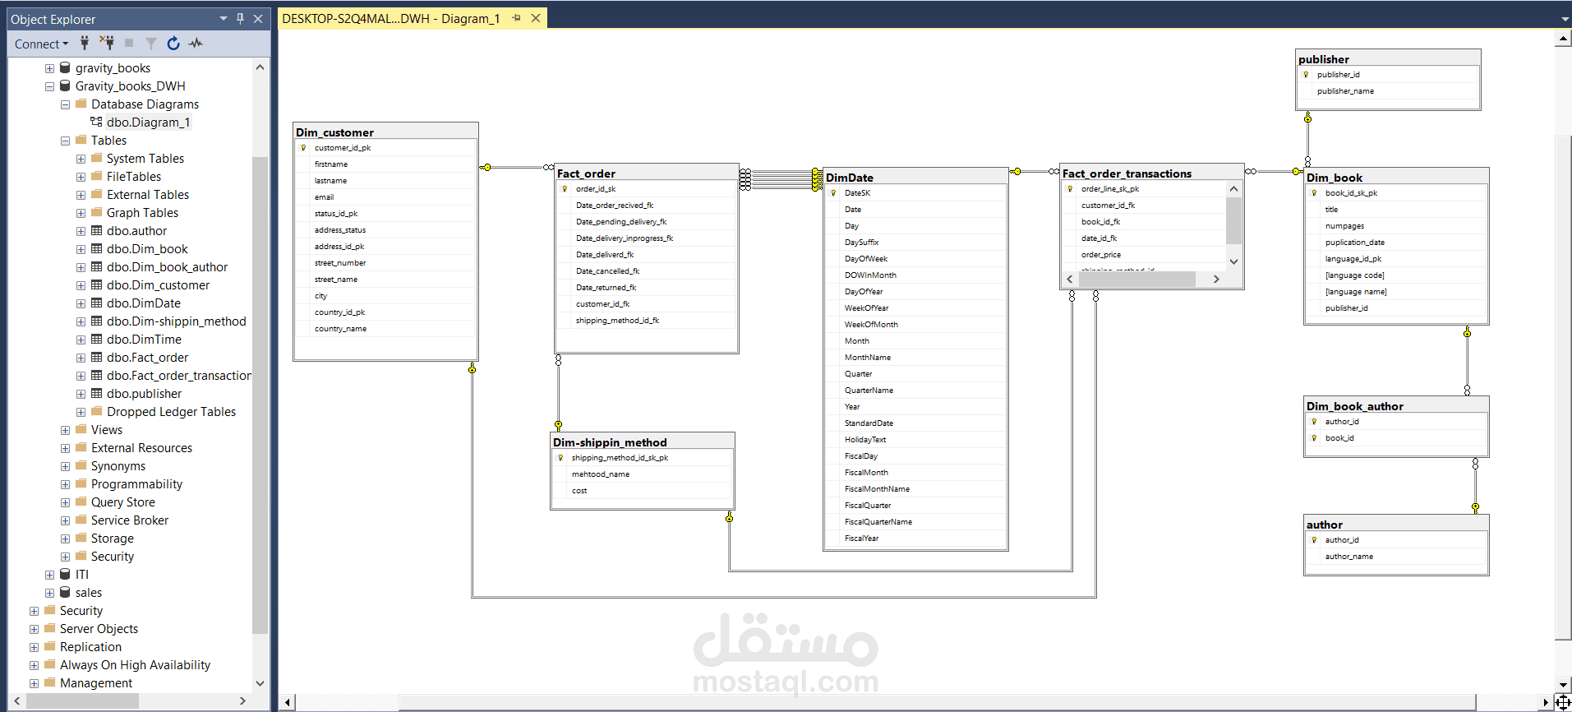The width and height of the screenshot is (1572, 712).
Task: Expand the System Tables folder
Action: click(x=81, y=159)
